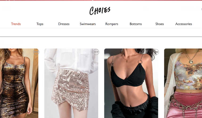
Task: Click the red promo banner at page top
Action: (101, 0)
